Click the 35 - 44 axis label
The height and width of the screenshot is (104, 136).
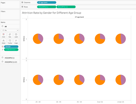(x=59, y=102)
